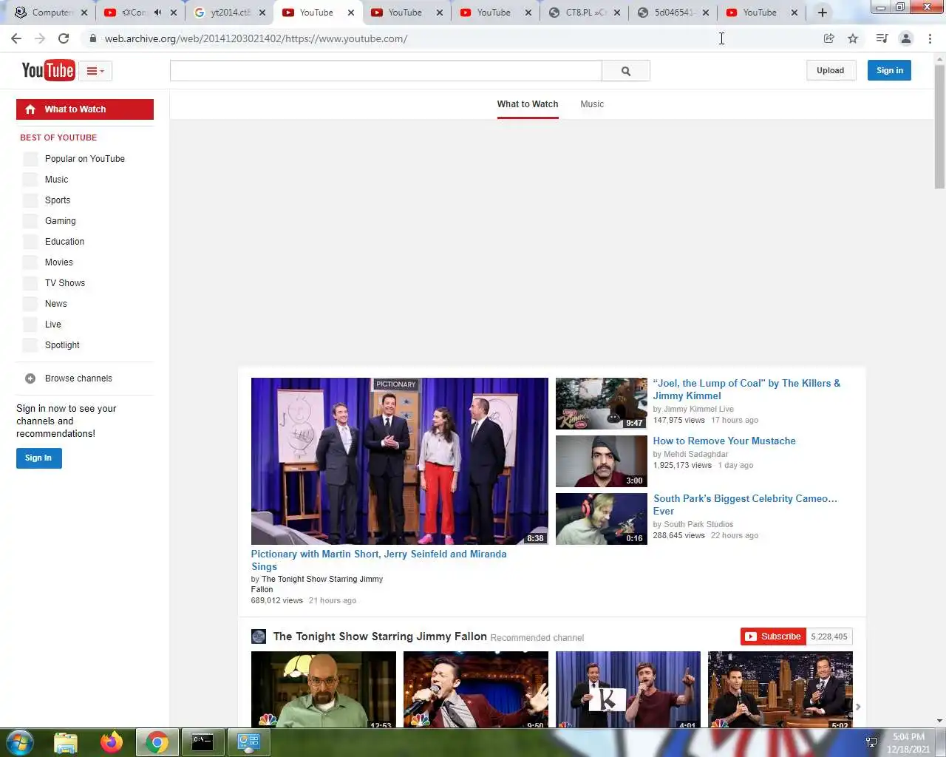Open Jimmy Kimmel Live channel link

tap(698, 409)
